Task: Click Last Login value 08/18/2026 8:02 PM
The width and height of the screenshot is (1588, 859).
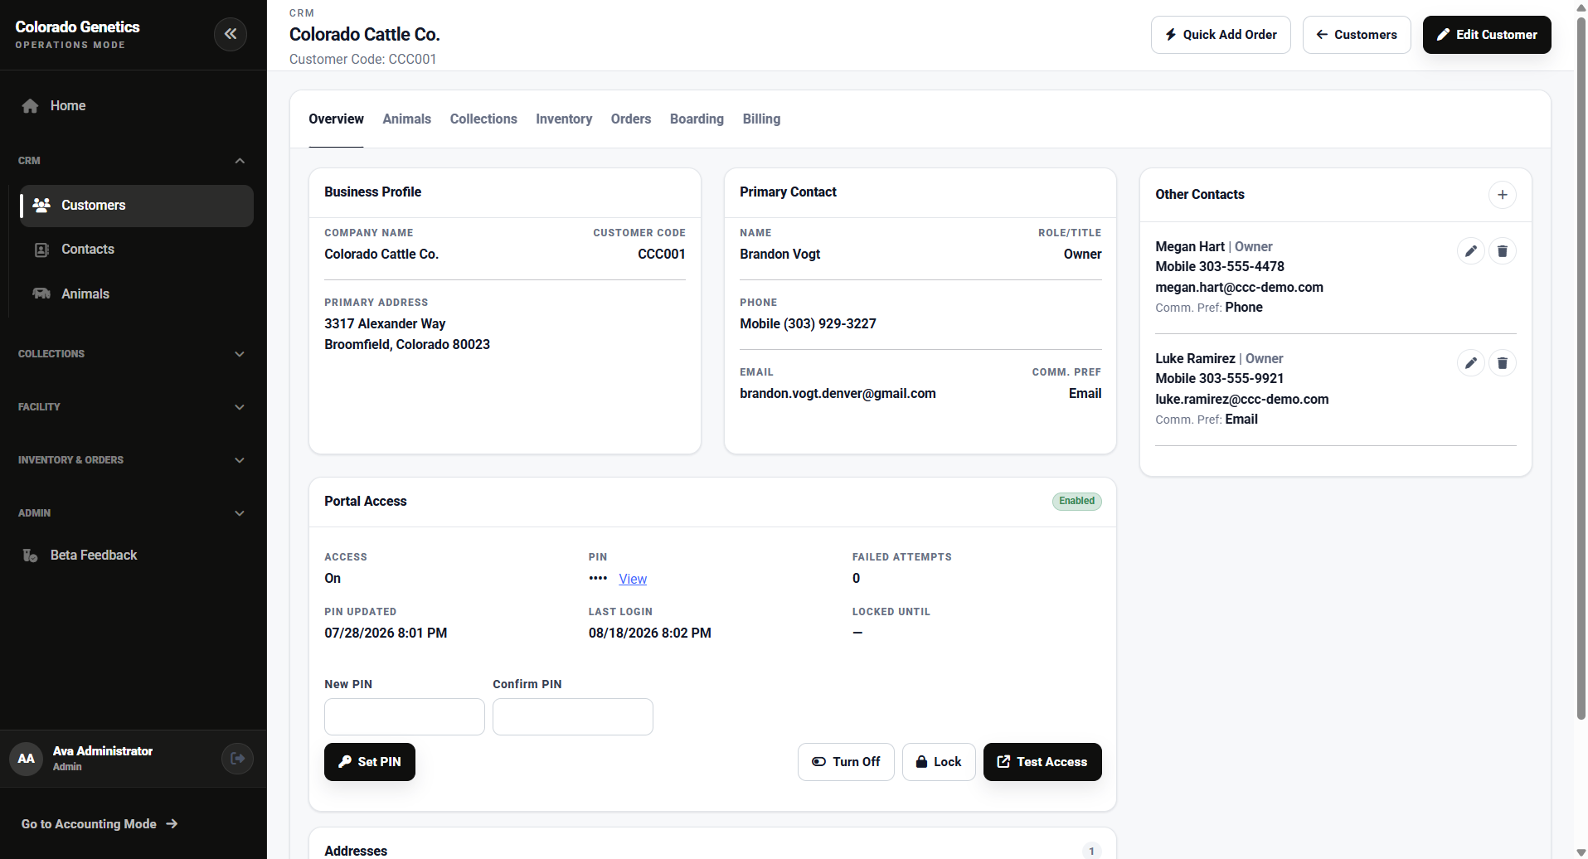Action: (x=649, y=633)
